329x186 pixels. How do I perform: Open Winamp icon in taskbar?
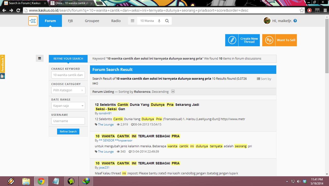11,181
